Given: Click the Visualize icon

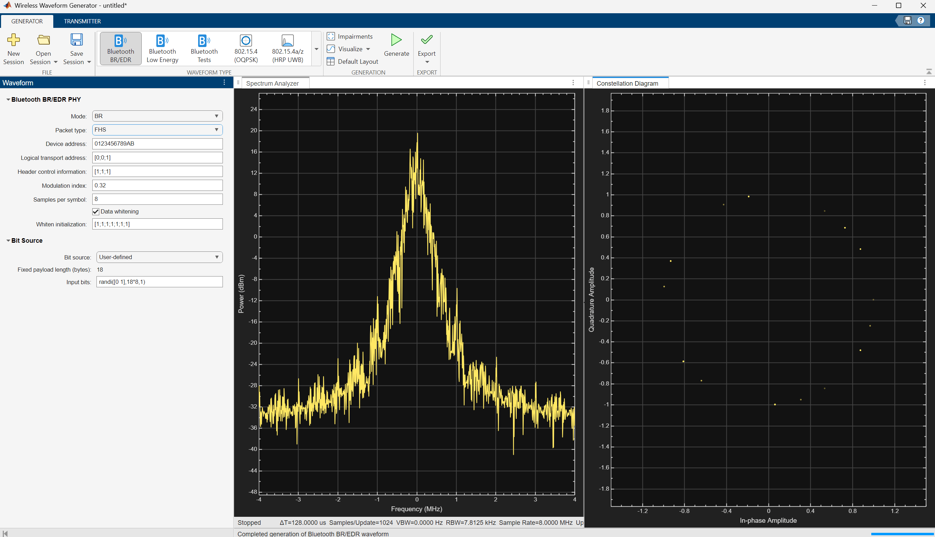Looking at the screenshot, I should 331,49.
